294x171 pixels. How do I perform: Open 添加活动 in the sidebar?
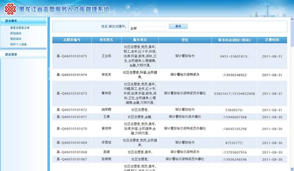(16, 33)
